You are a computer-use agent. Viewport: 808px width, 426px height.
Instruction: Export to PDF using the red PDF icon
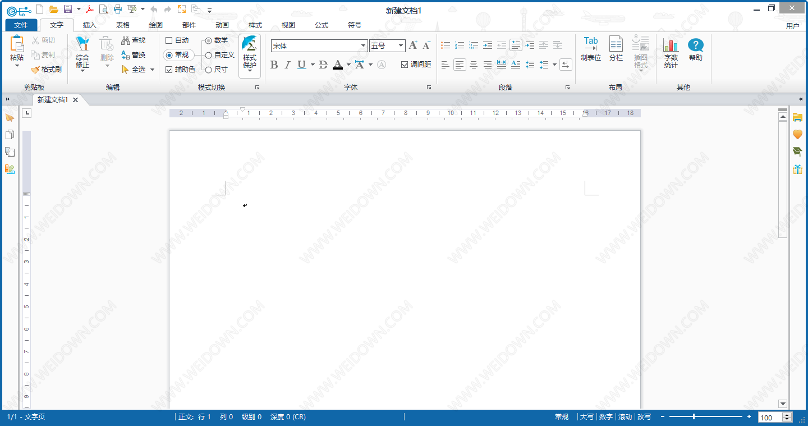(x=89, y=9)
